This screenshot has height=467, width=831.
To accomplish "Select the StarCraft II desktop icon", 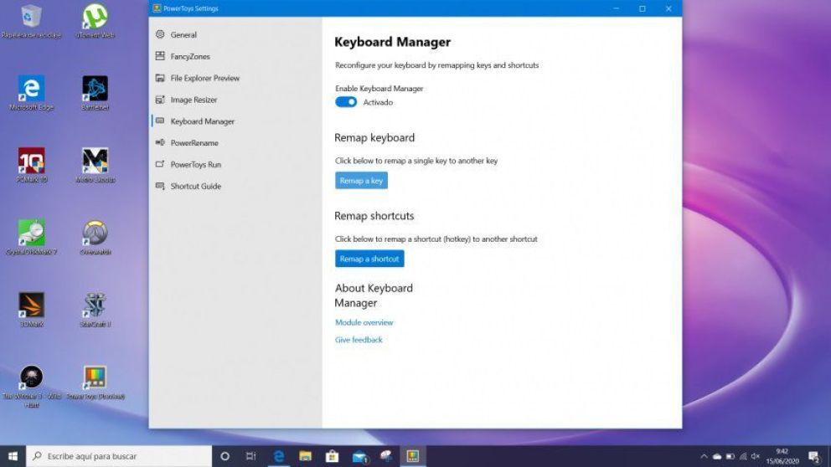I will tap(95, 310).
